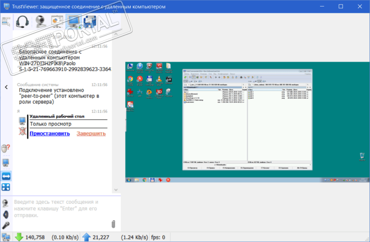Click the small monitor icon in the left sidebar

[6, 163]
